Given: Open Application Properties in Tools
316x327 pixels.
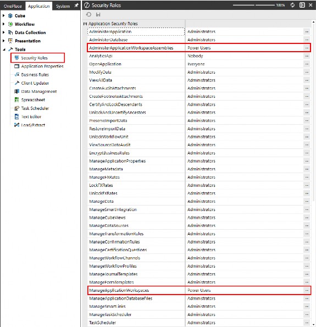Looking at the screenshot, I should [39, 66].
